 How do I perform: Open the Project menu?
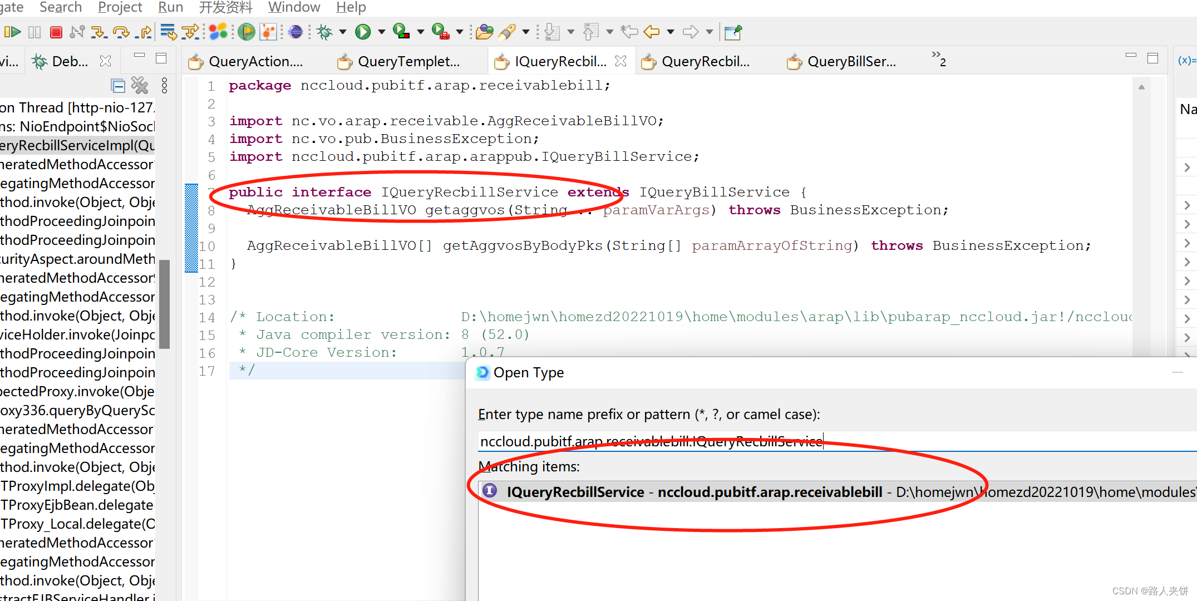(120, 7)
